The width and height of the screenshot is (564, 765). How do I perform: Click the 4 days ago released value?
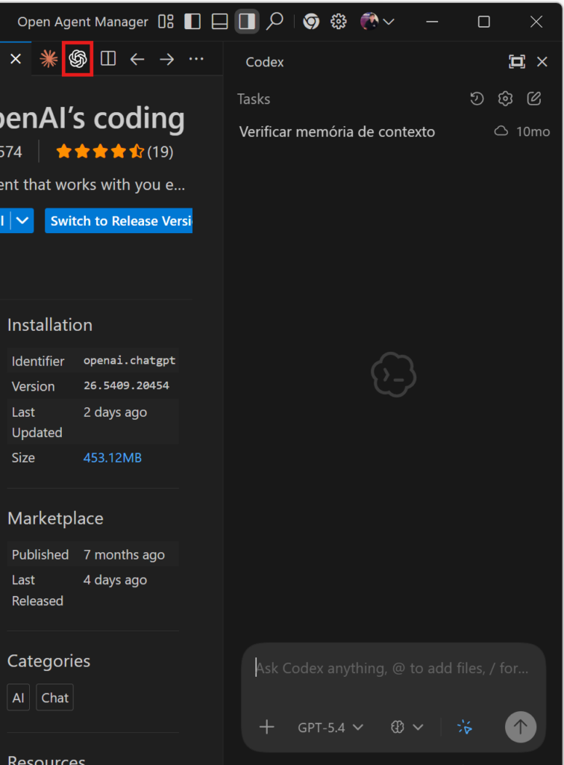(115, 580)
